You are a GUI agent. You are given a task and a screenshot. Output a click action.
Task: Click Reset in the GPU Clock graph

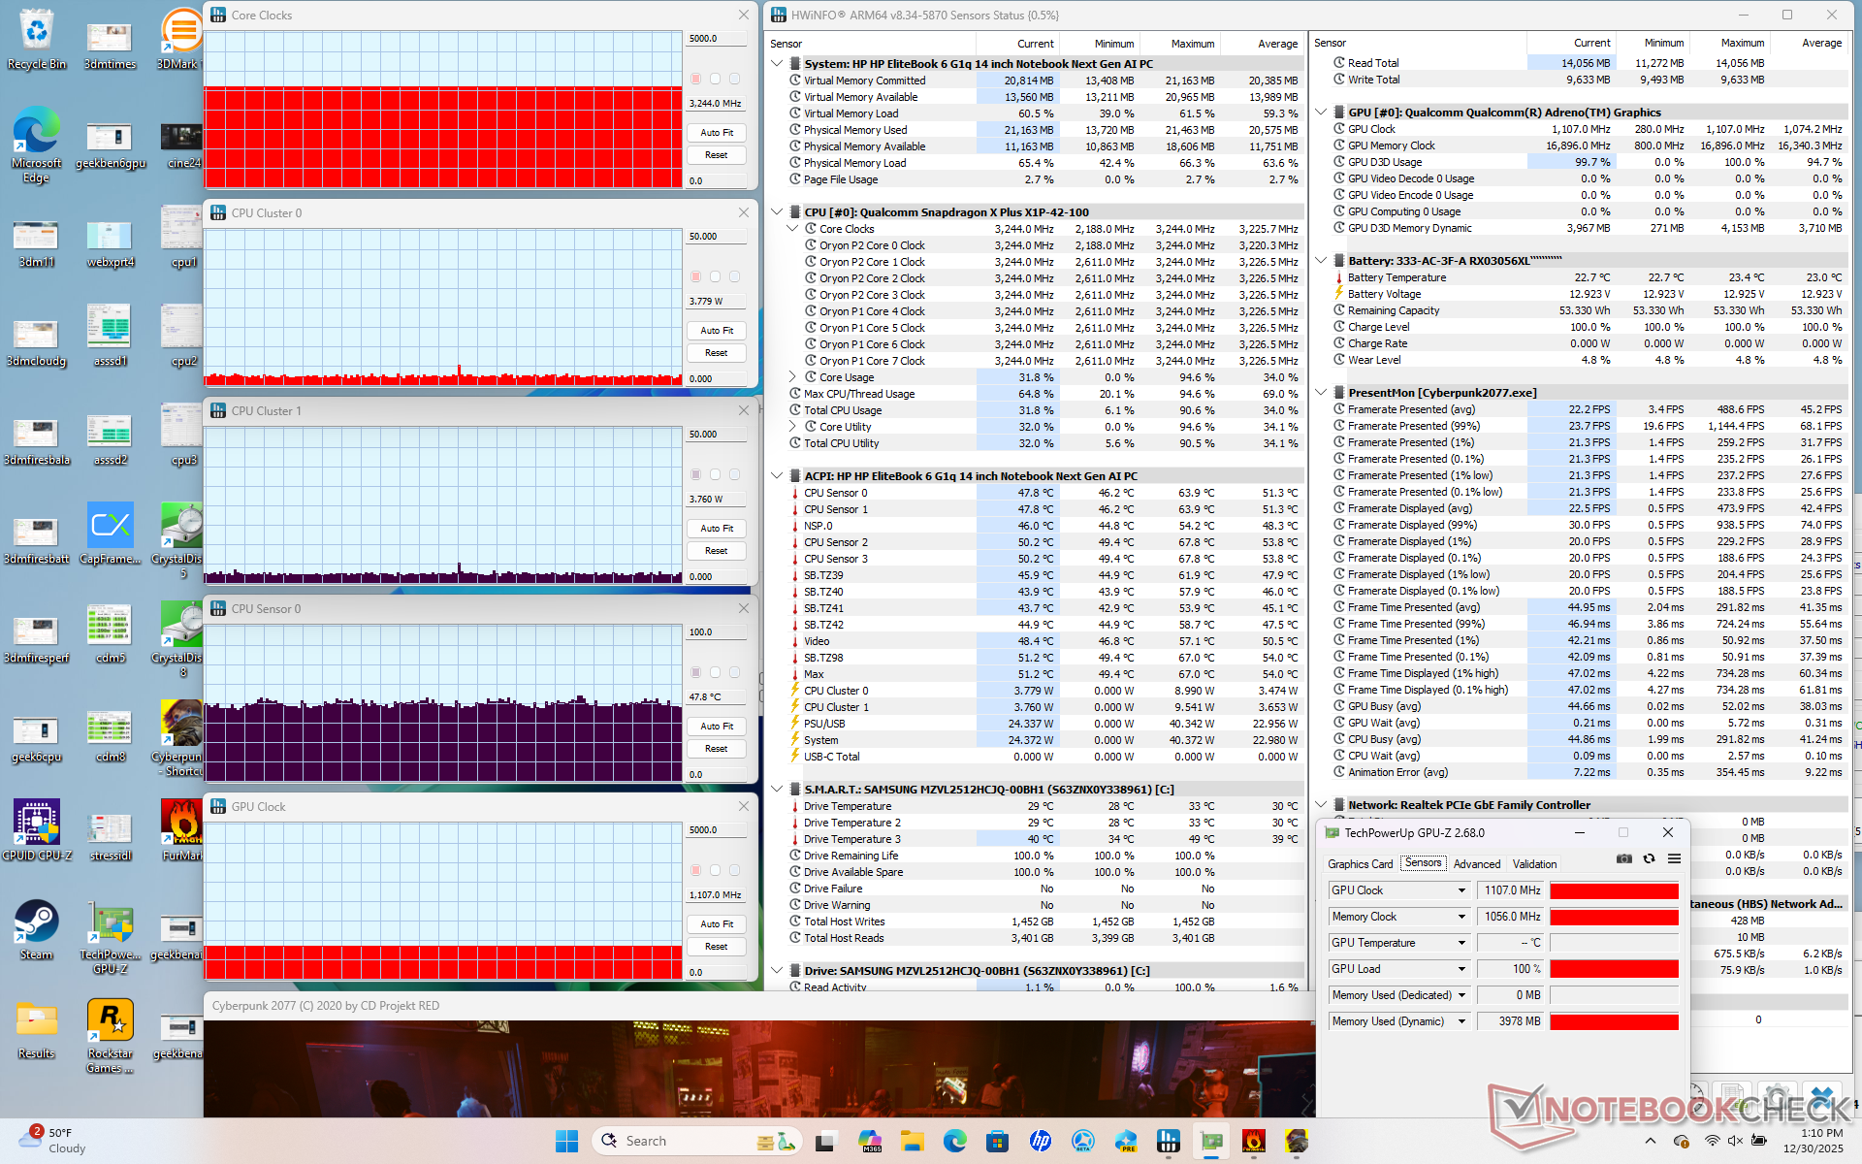[x=717, y=947]
